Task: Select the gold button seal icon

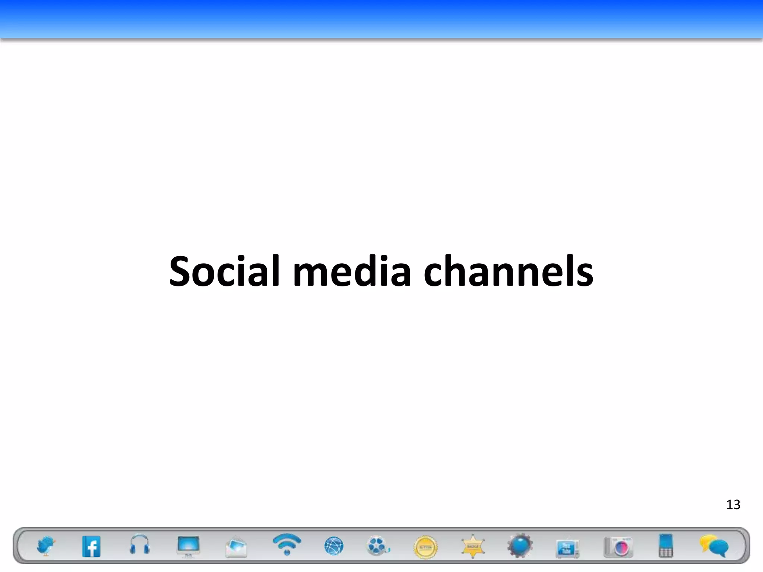Action: (x=425, y=547)
